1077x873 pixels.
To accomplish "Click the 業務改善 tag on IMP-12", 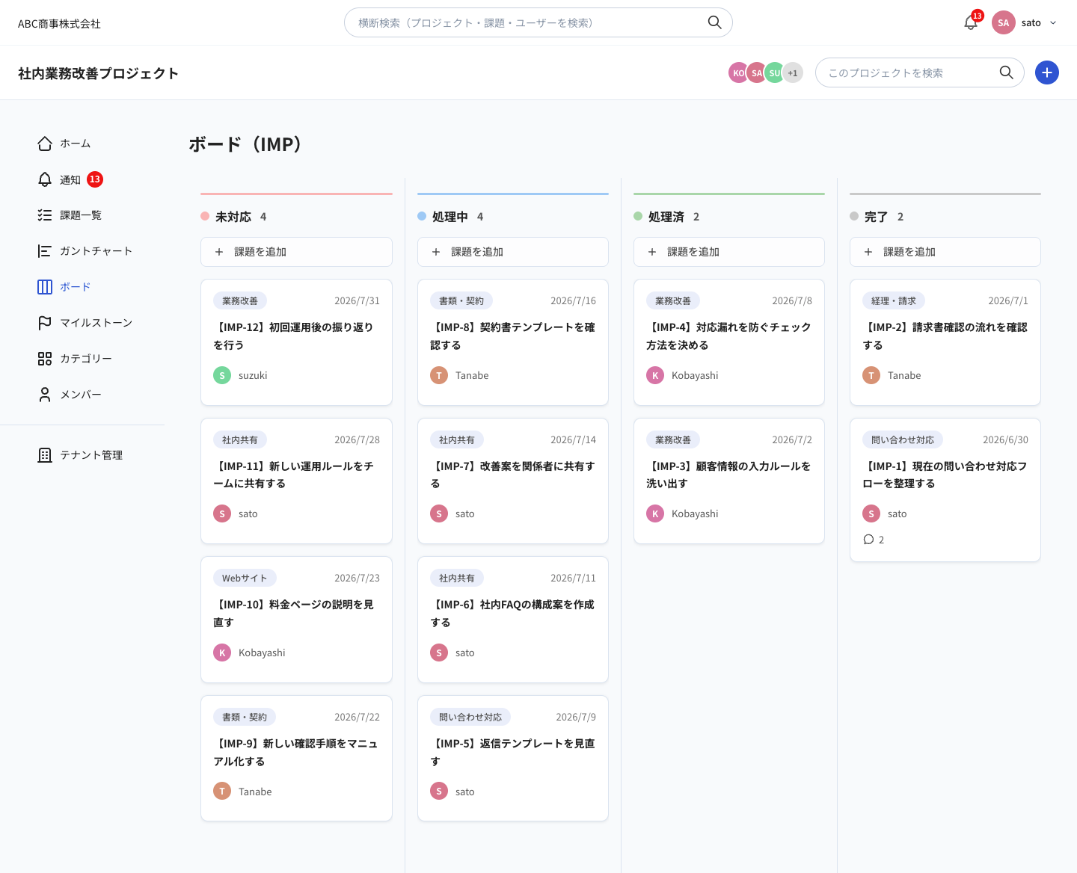I will pos(240,300).
